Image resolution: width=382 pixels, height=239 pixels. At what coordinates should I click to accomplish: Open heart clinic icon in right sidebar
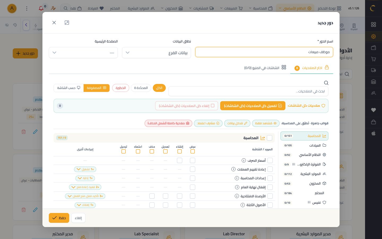374,110
